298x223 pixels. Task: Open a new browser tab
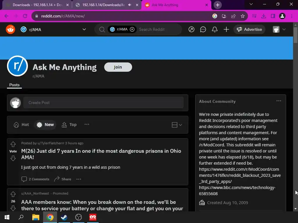point(218,5)
